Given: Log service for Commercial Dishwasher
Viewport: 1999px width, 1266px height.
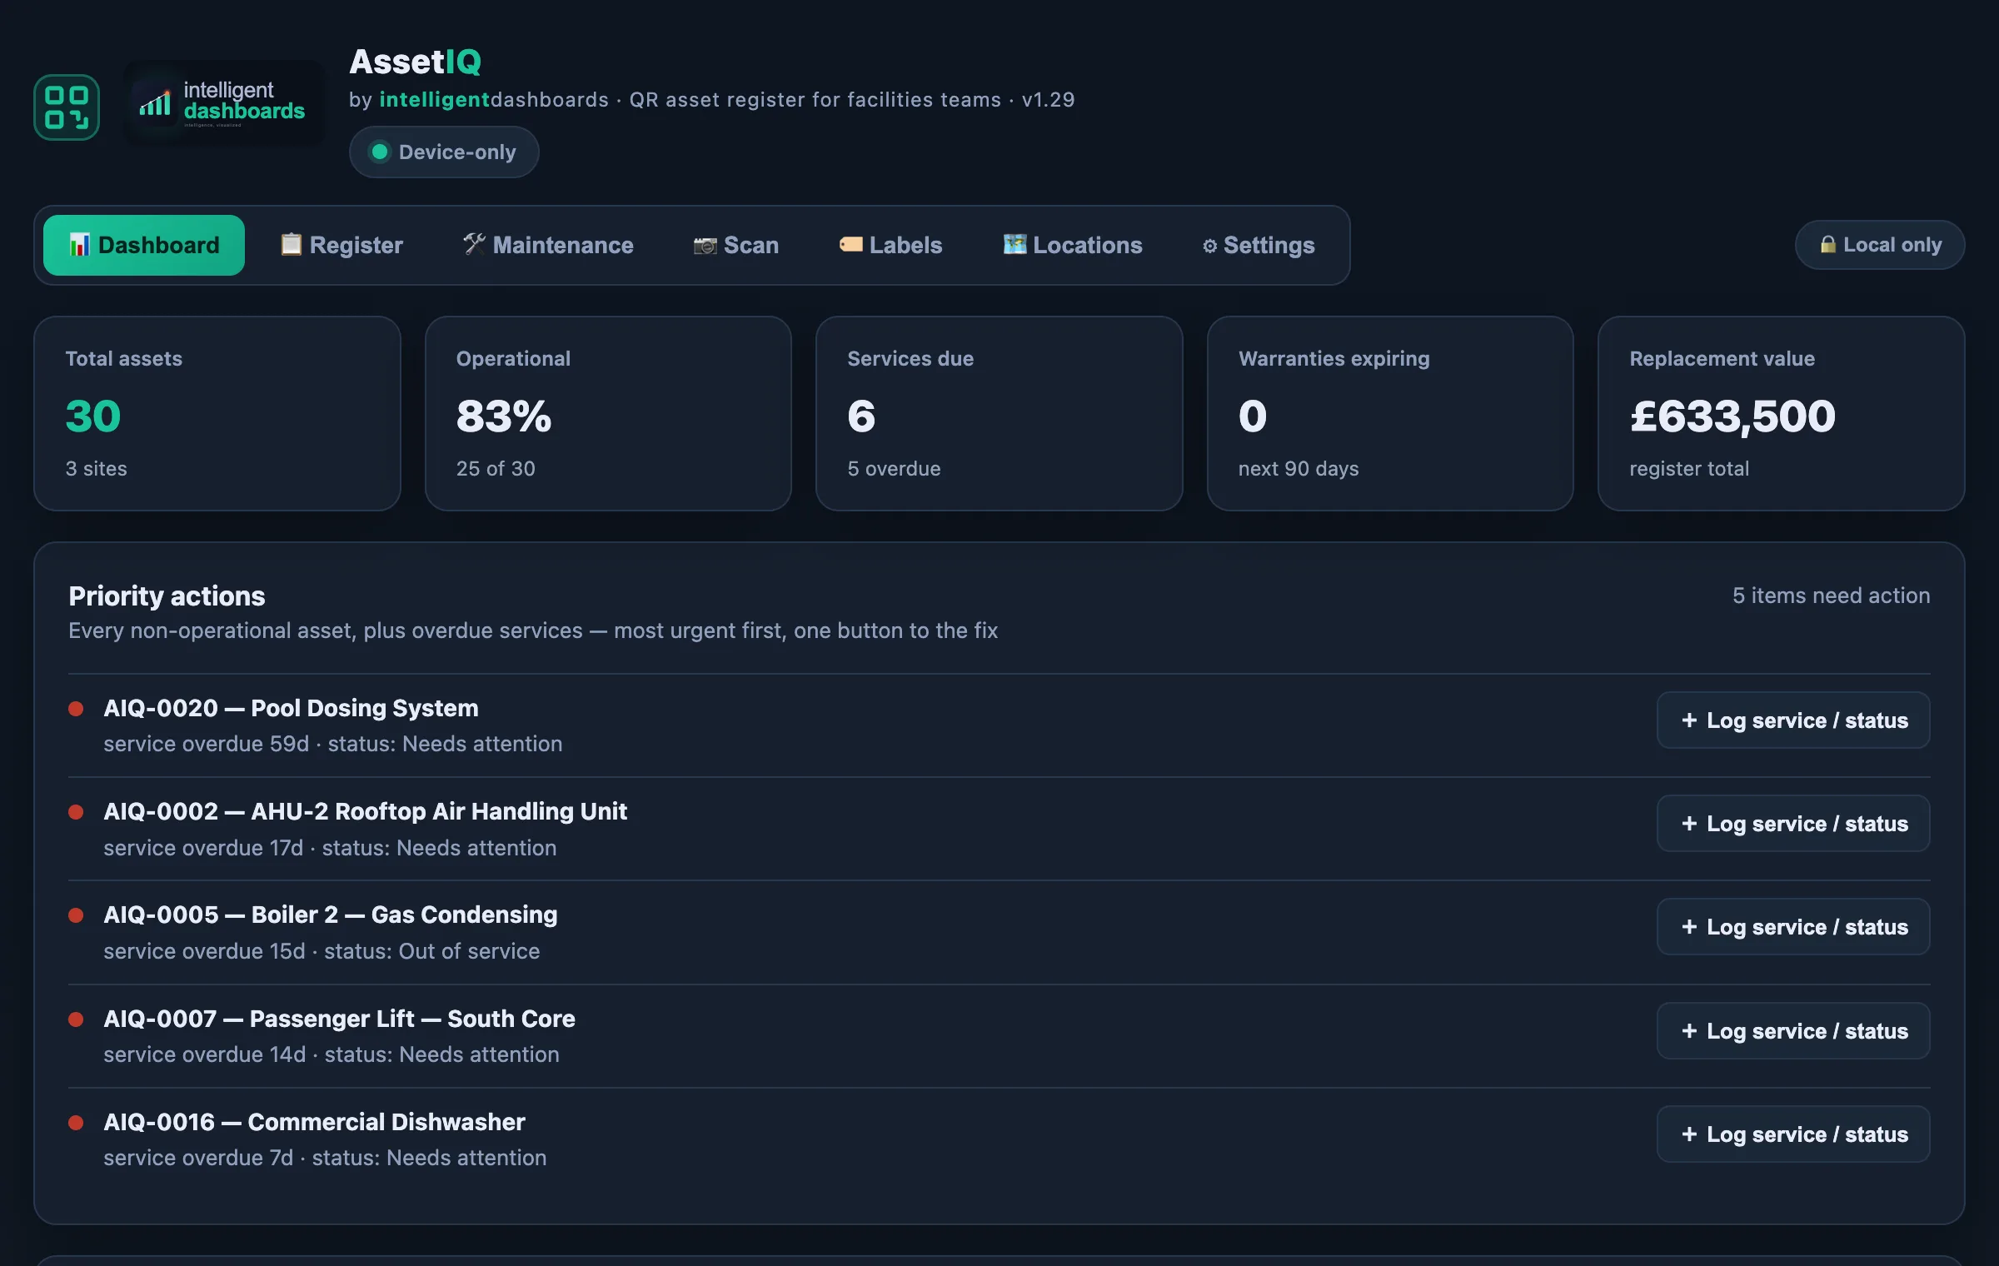Looking at the screenshot, I should point(1793,1134).
